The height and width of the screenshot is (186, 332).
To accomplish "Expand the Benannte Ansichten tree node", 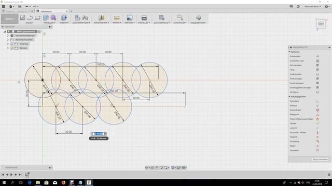I will click(x=8, y=40).
